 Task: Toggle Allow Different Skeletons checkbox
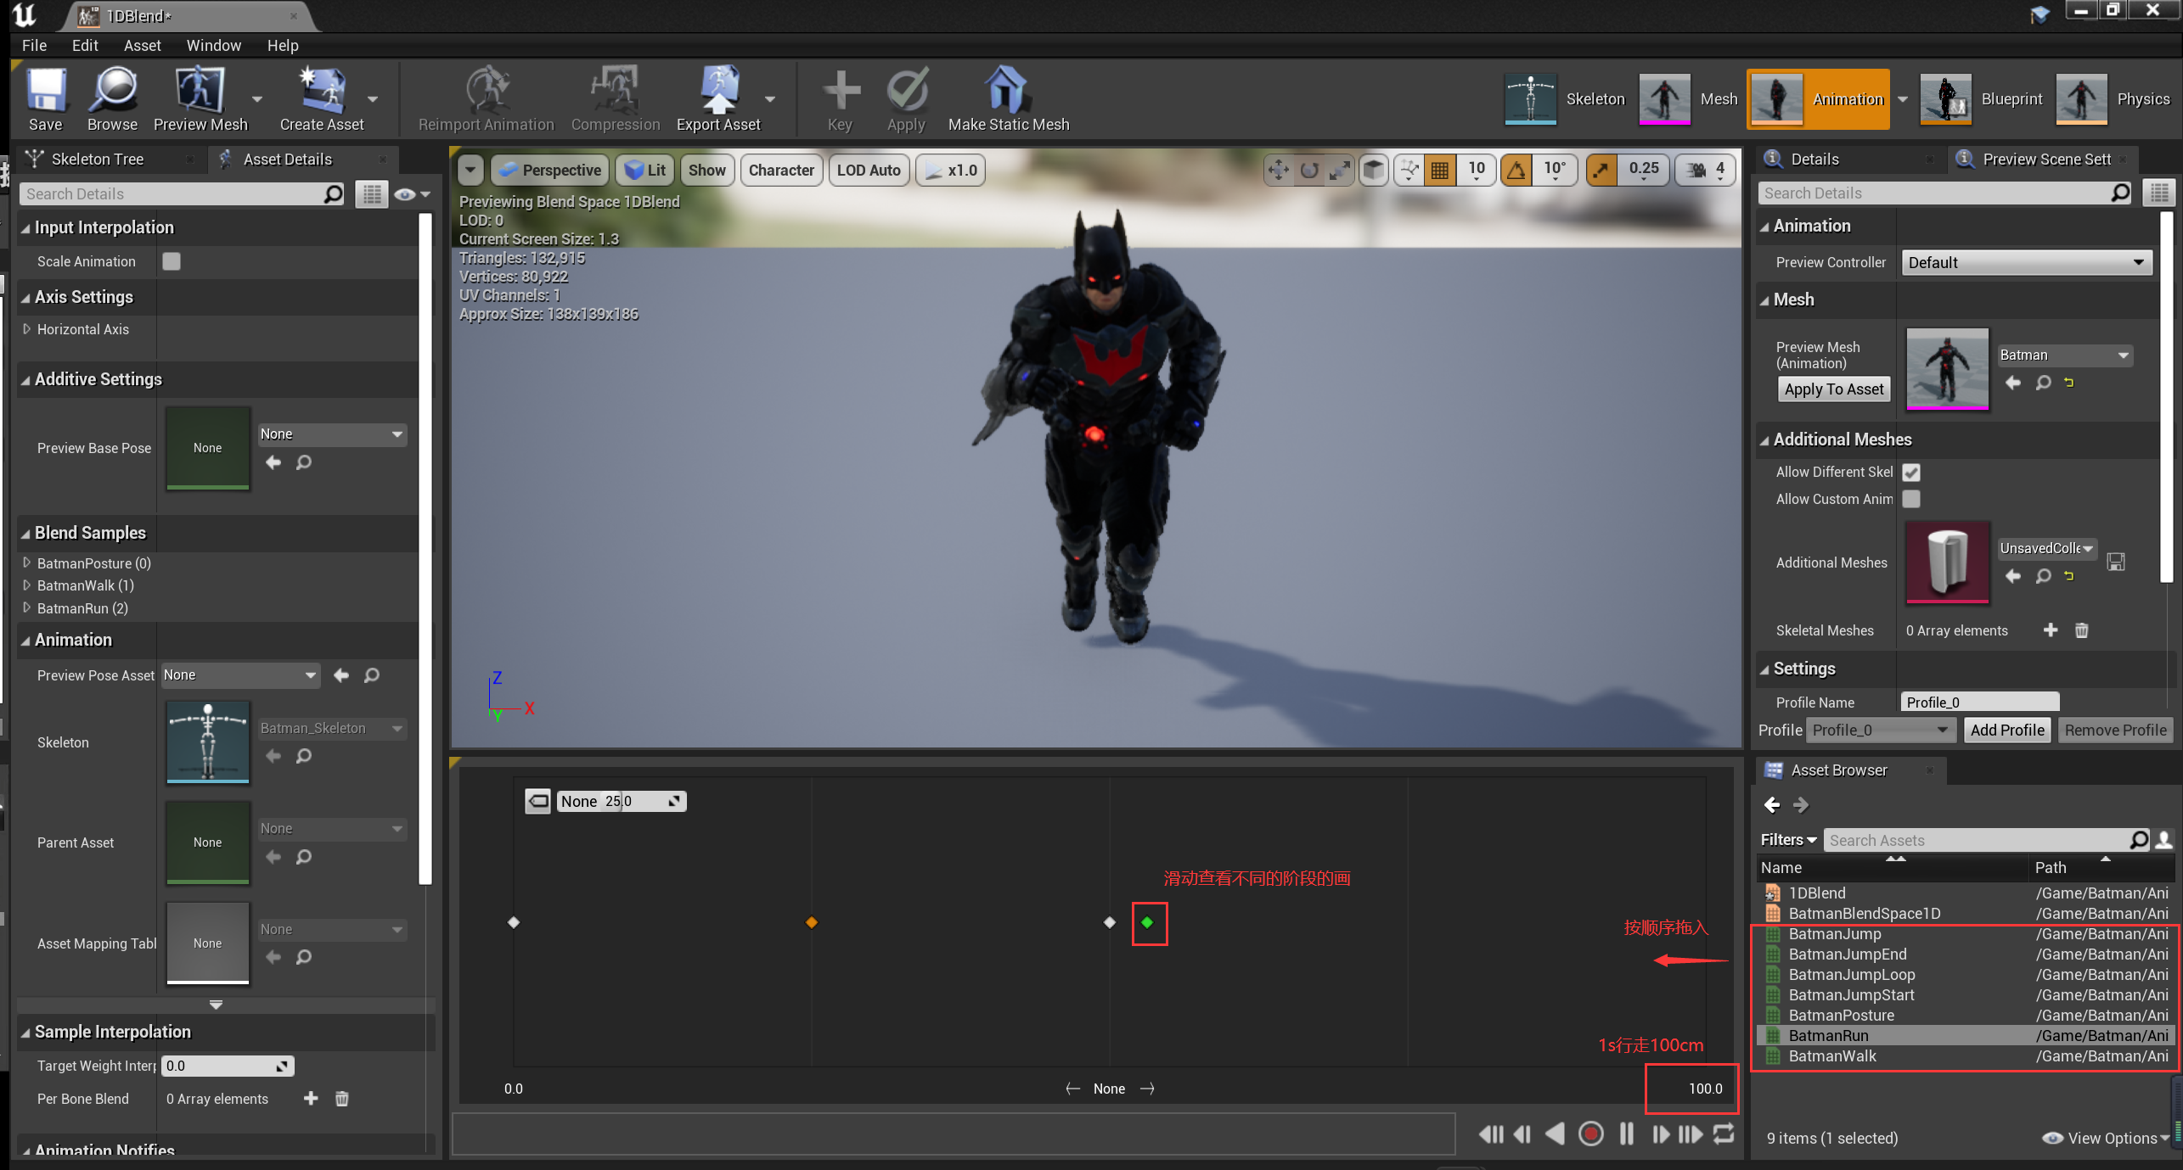click(1911, 473)
